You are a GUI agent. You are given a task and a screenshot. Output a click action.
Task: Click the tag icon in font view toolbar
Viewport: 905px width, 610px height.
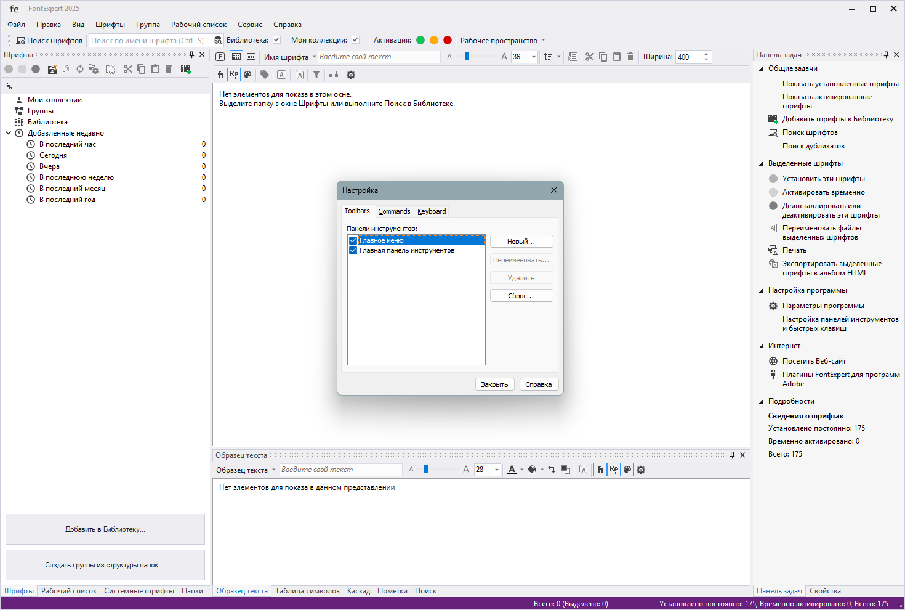coord(265,75)
